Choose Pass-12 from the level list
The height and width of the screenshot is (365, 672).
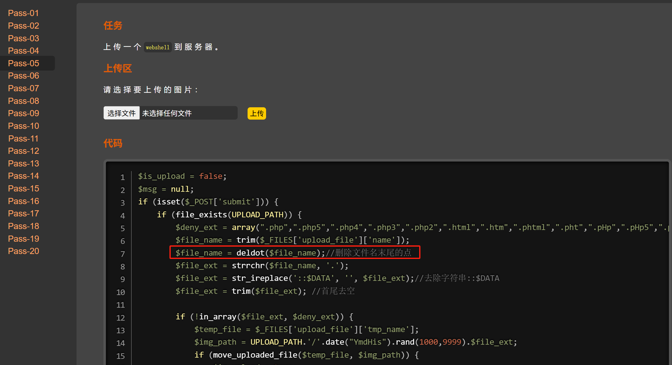click(23, 151)
